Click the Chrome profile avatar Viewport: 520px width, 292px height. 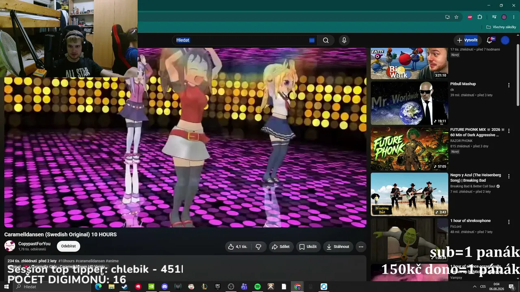504,17
